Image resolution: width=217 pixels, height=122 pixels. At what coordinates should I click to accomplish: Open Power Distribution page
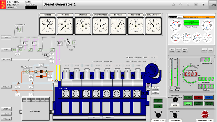pyautogui.click(x=6, y=109)
